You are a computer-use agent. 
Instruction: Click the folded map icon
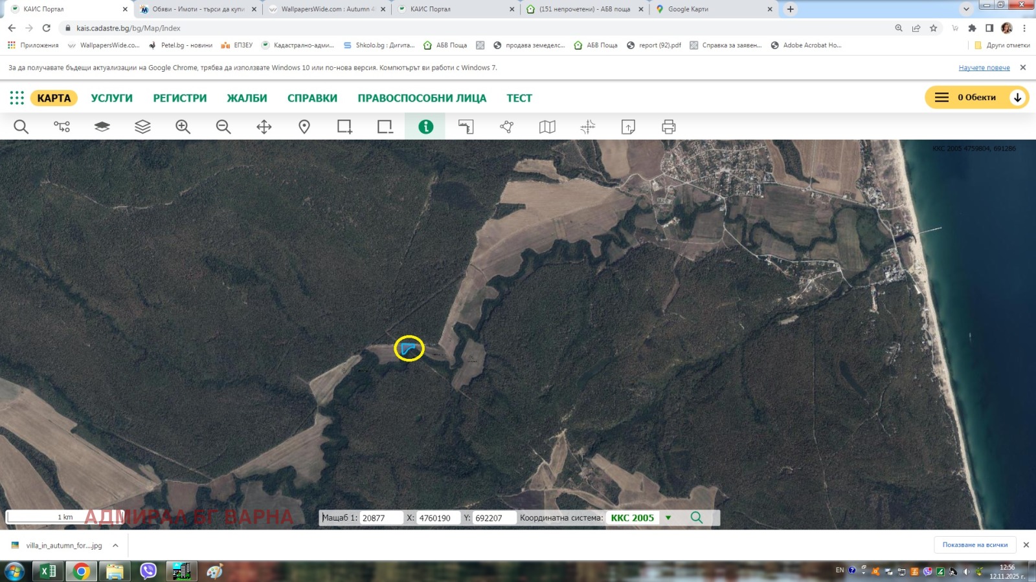[547, 127]
